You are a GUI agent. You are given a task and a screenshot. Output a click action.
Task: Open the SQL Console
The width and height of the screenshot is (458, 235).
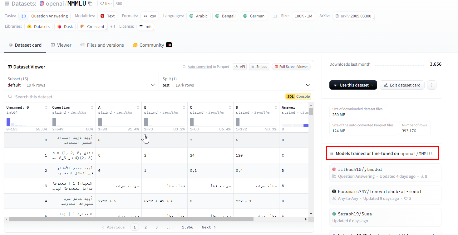pos(298,96)
